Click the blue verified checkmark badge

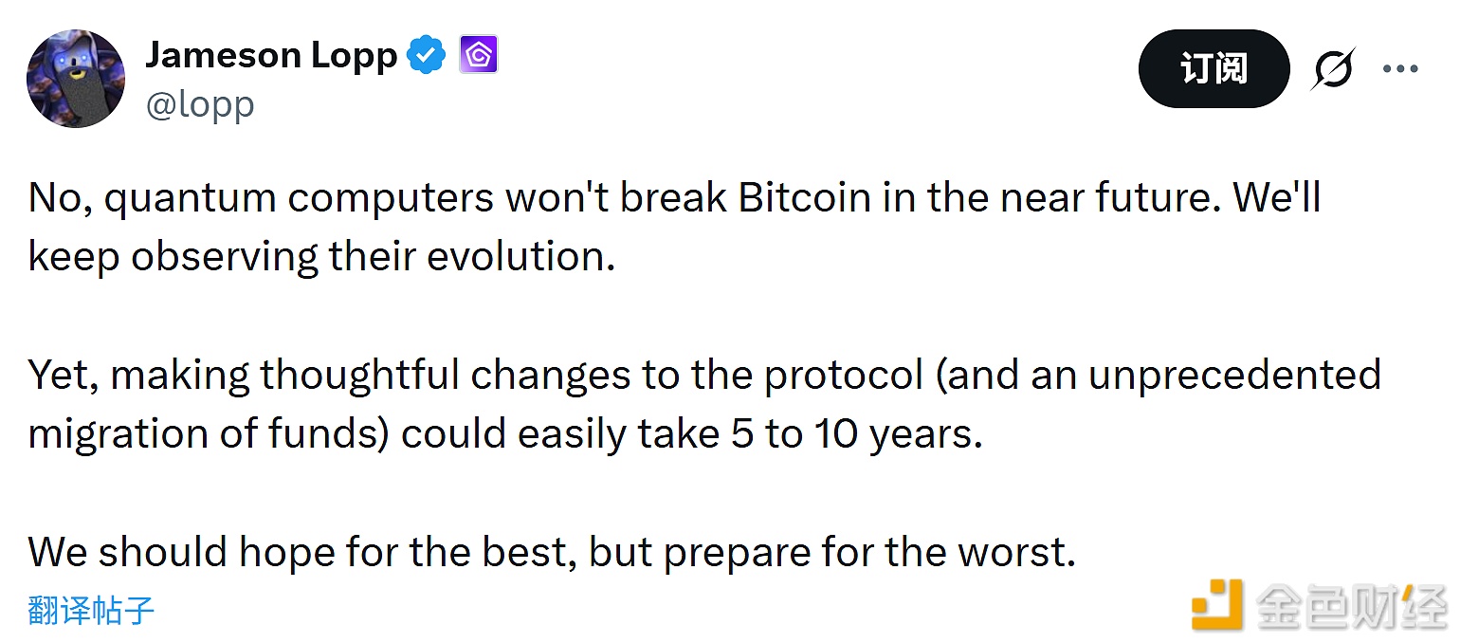click(427, 55)
